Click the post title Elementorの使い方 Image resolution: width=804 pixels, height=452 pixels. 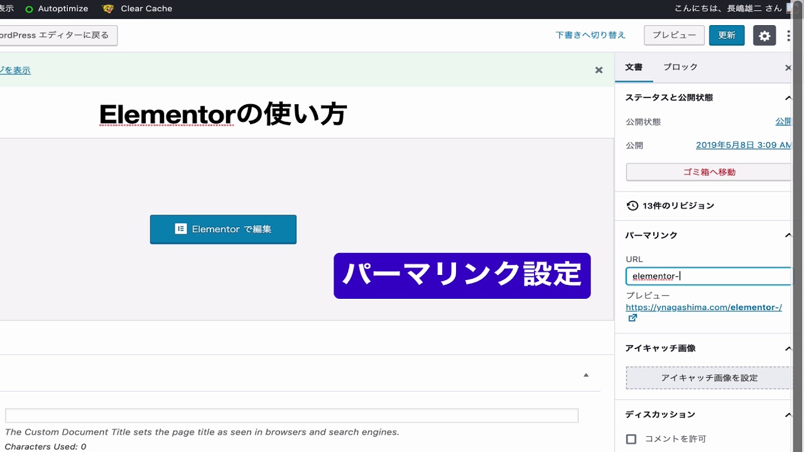pos(223,114)
